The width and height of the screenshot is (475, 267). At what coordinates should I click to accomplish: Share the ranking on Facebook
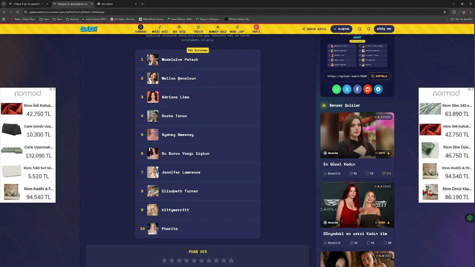click(x=357, y=89)
